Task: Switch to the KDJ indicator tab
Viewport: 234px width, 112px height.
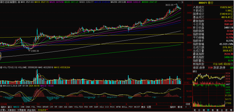Action: click(x=101, y=107)
